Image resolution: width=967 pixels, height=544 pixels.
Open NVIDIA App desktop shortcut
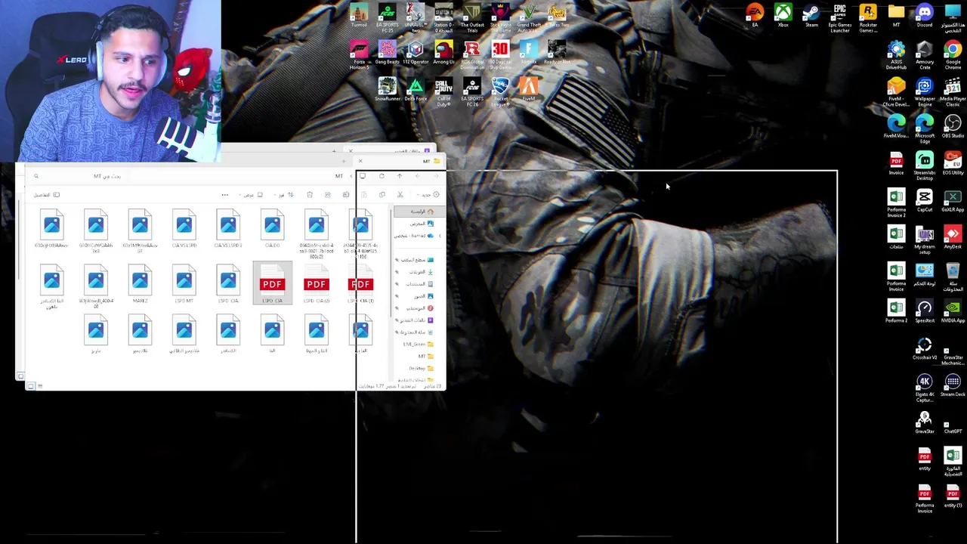[x=953, y=312]
